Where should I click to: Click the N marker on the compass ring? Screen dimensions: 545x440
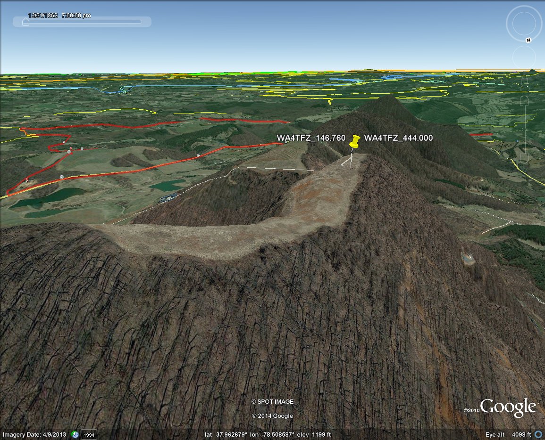tap(528, 40)
